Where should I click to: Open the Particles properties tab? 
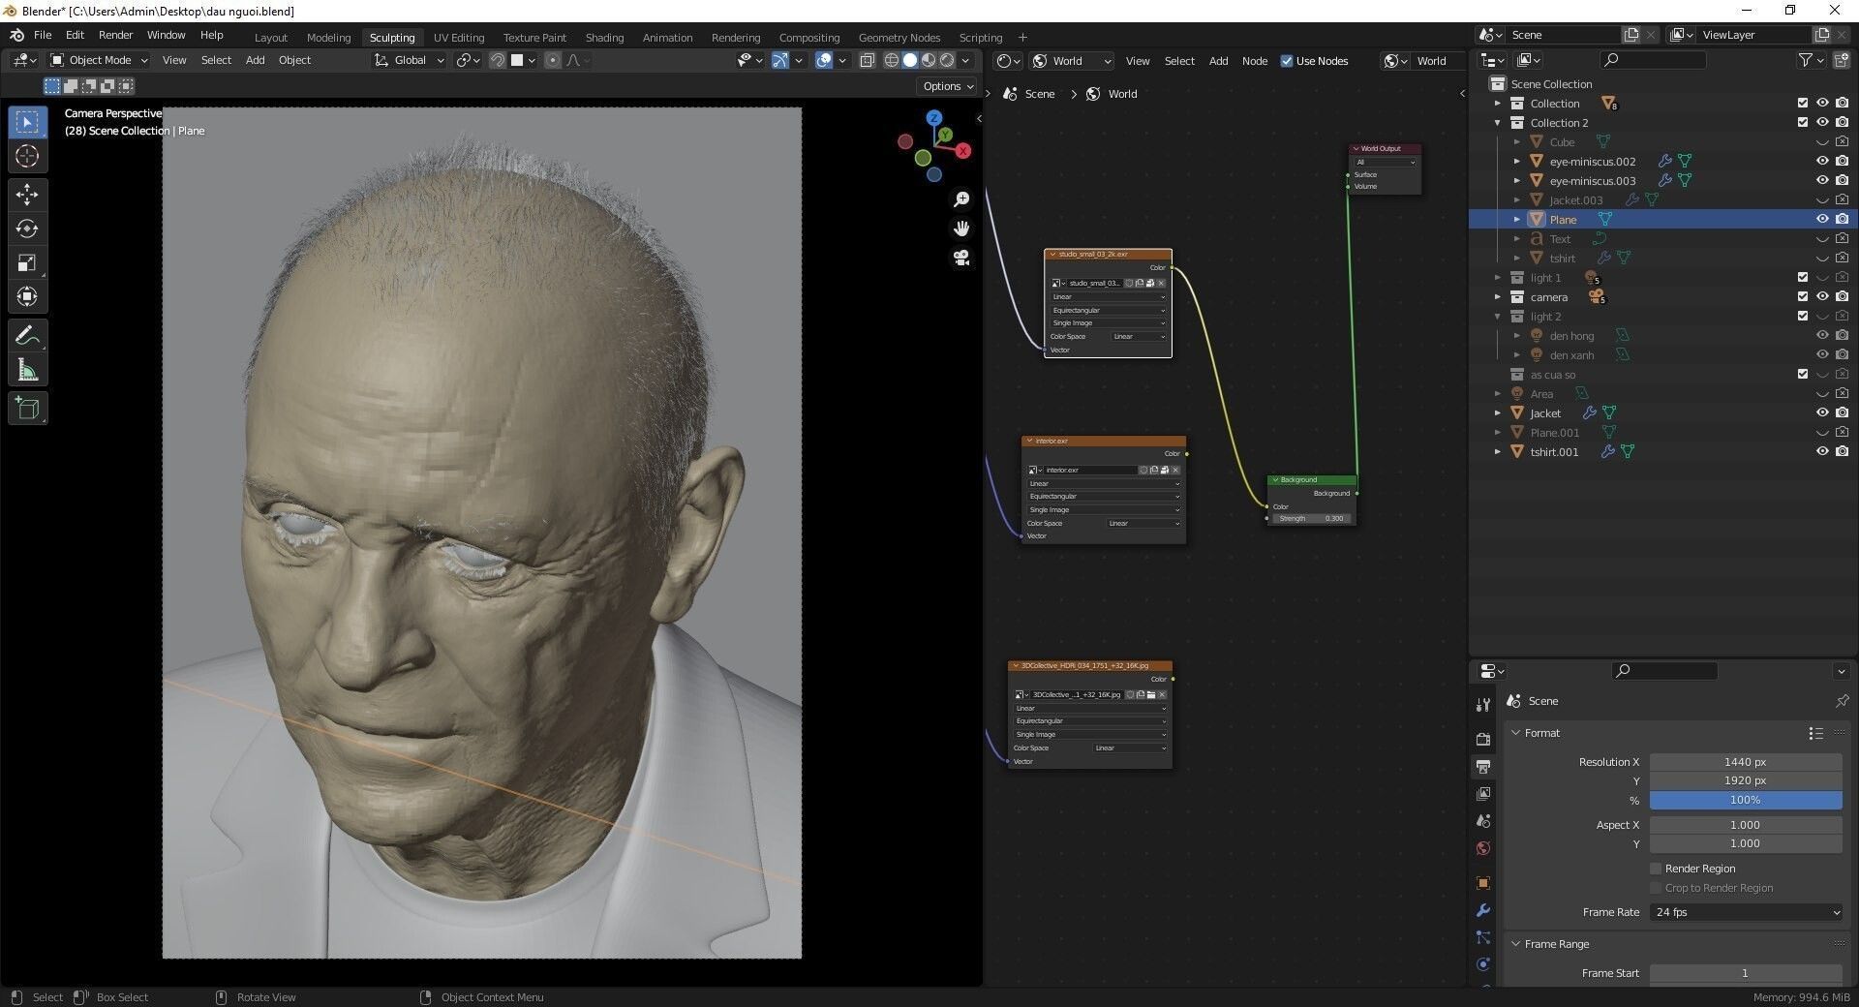(1483, 937)
